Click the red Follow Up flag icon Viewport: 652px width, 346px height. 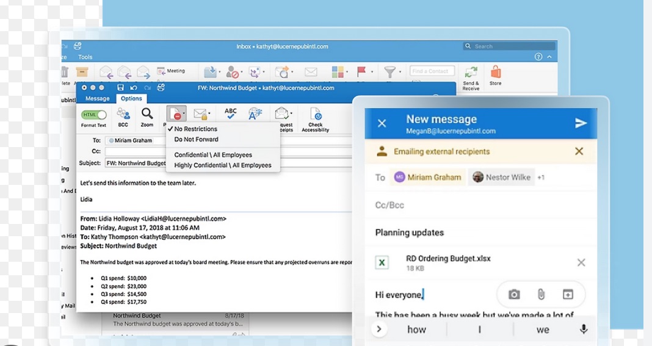coord(361,72)
